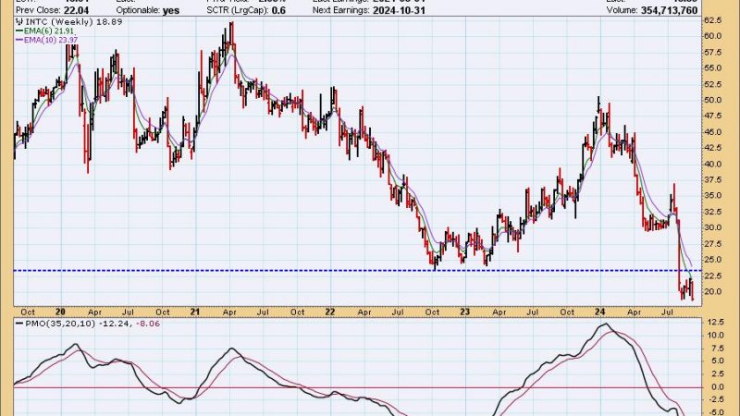
Task: Click the year 23 label on the time axis
Action: point(465,312)
